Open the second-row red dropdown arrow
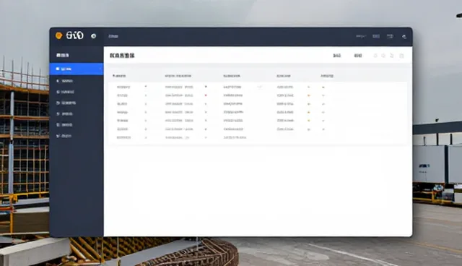The width and height of the screenshot is (462, 266). 206,95
